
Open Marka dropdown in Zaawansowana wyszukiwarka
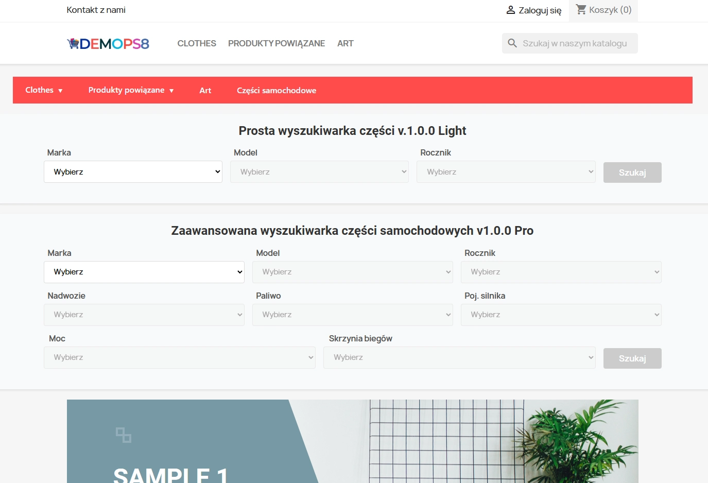pos(144,272)
